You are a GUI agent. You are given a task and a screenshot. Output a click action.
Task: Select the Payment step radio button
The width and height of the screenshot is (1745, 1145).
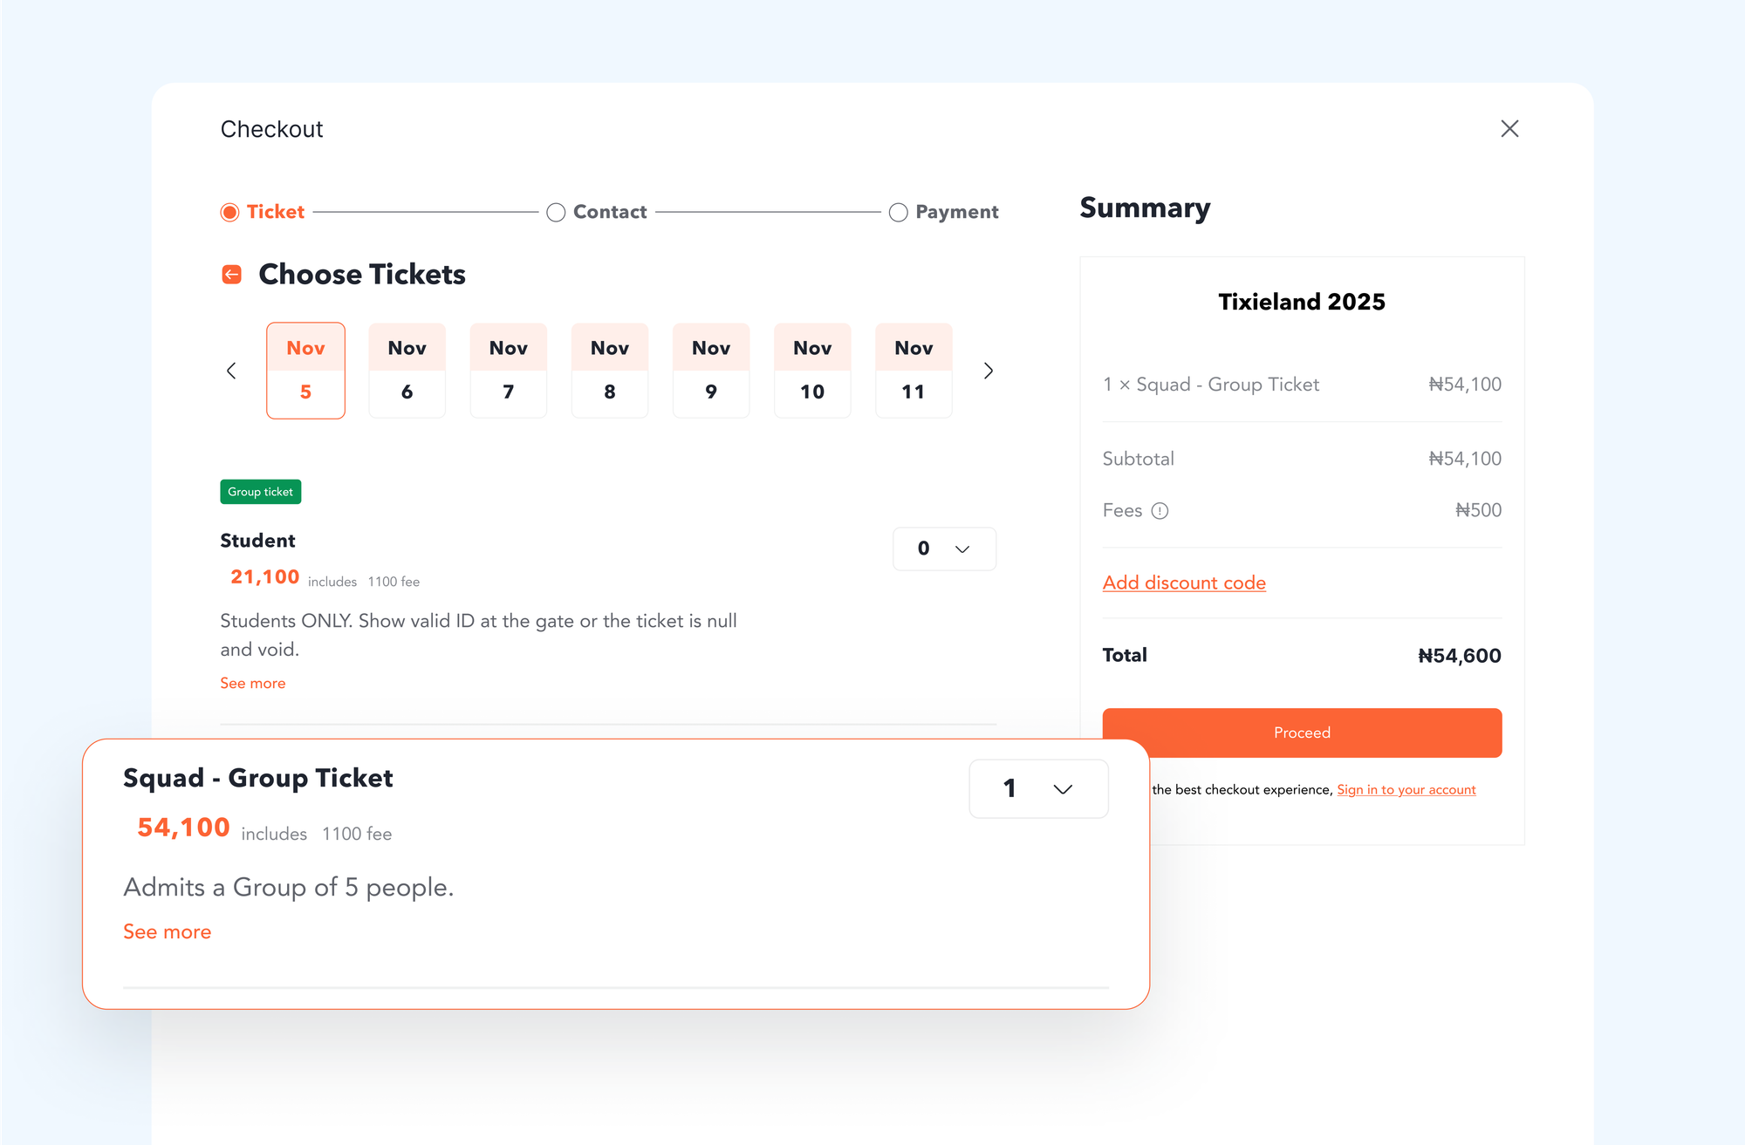coord(898,212)
